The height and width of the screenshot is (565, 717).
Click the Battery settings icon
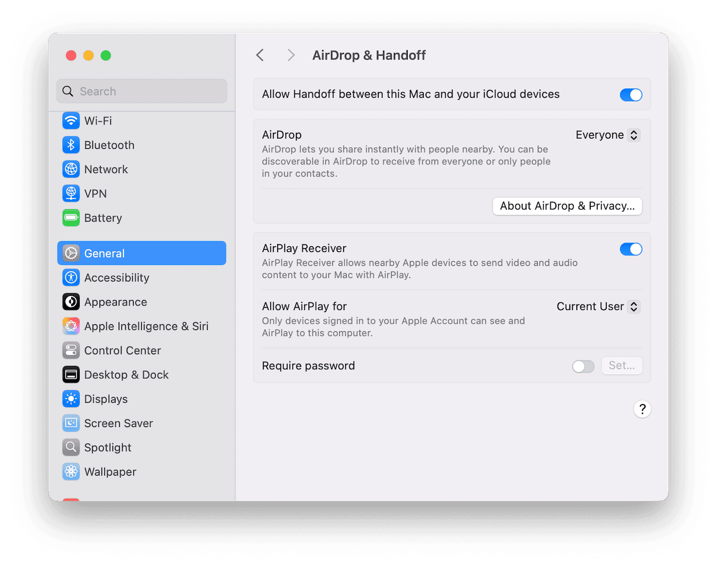pos(71,217)
